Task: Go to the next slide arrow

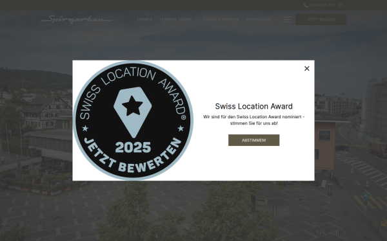Action: (344, 233)
